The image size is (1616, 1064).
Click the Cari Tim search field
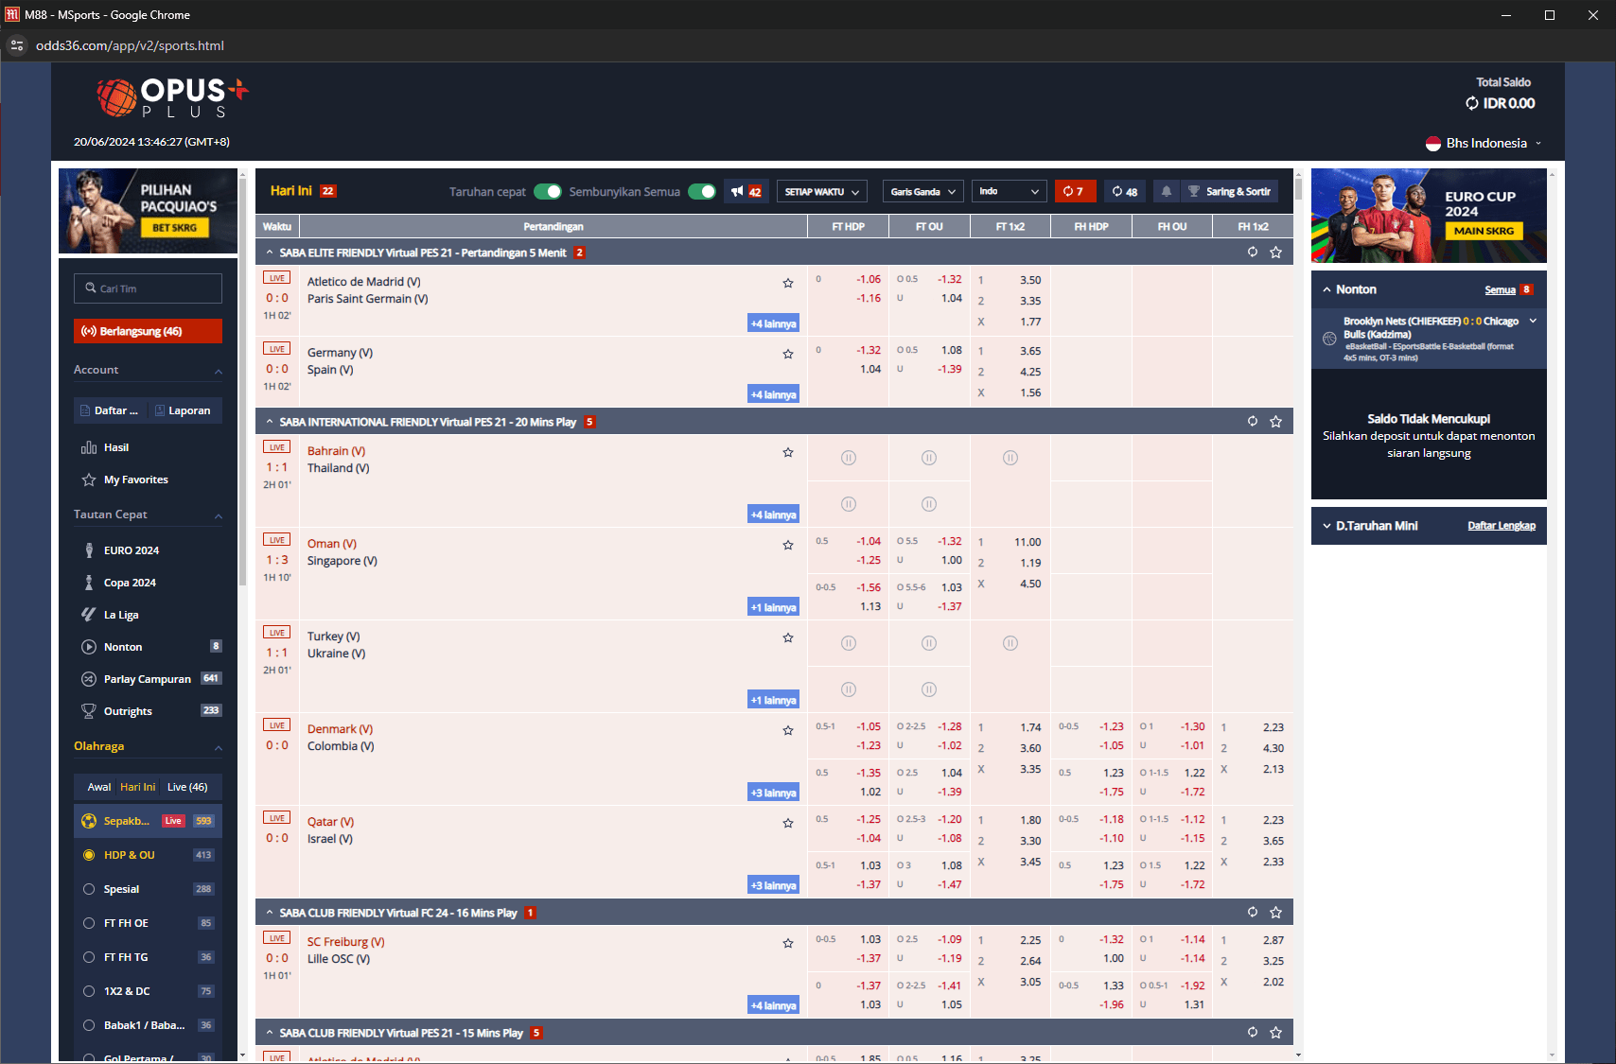[x=148, y=288]
